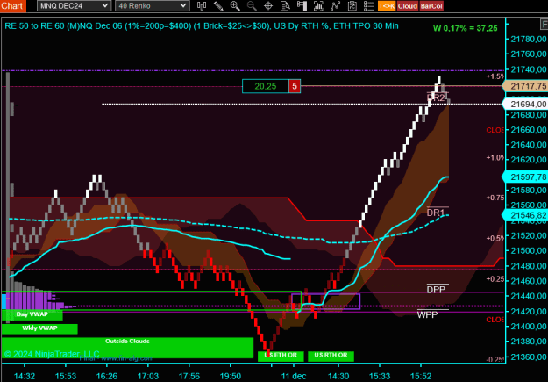548x382 pixels.
Task: Open the indicators line graph icon
Action: click(x=335, y=5)
